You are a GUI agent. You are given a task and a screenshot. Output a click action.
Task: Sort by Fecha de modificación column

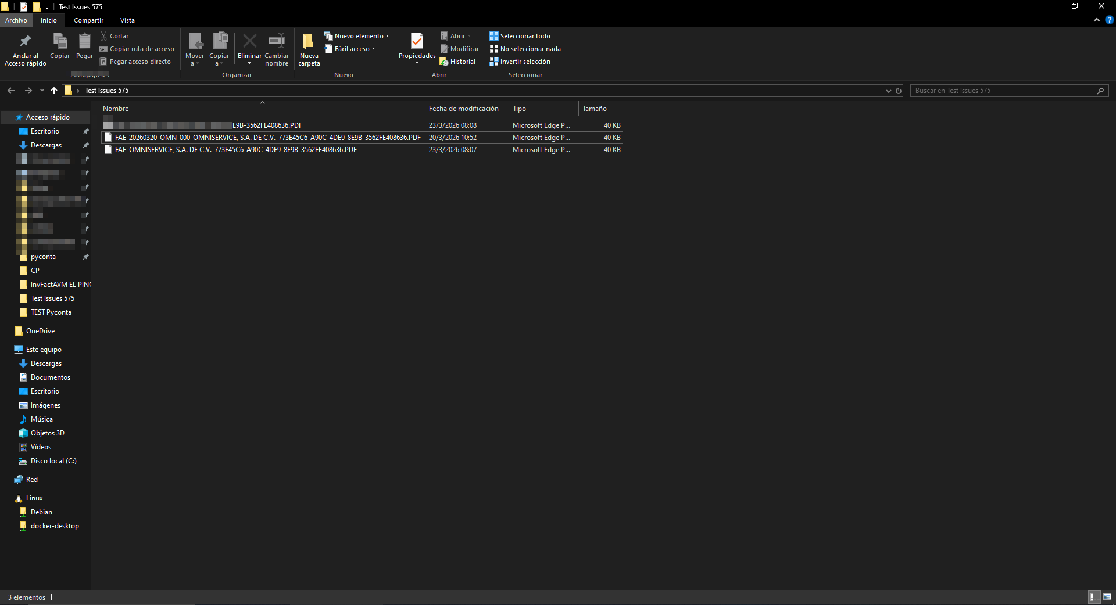(x=467, y=109)
